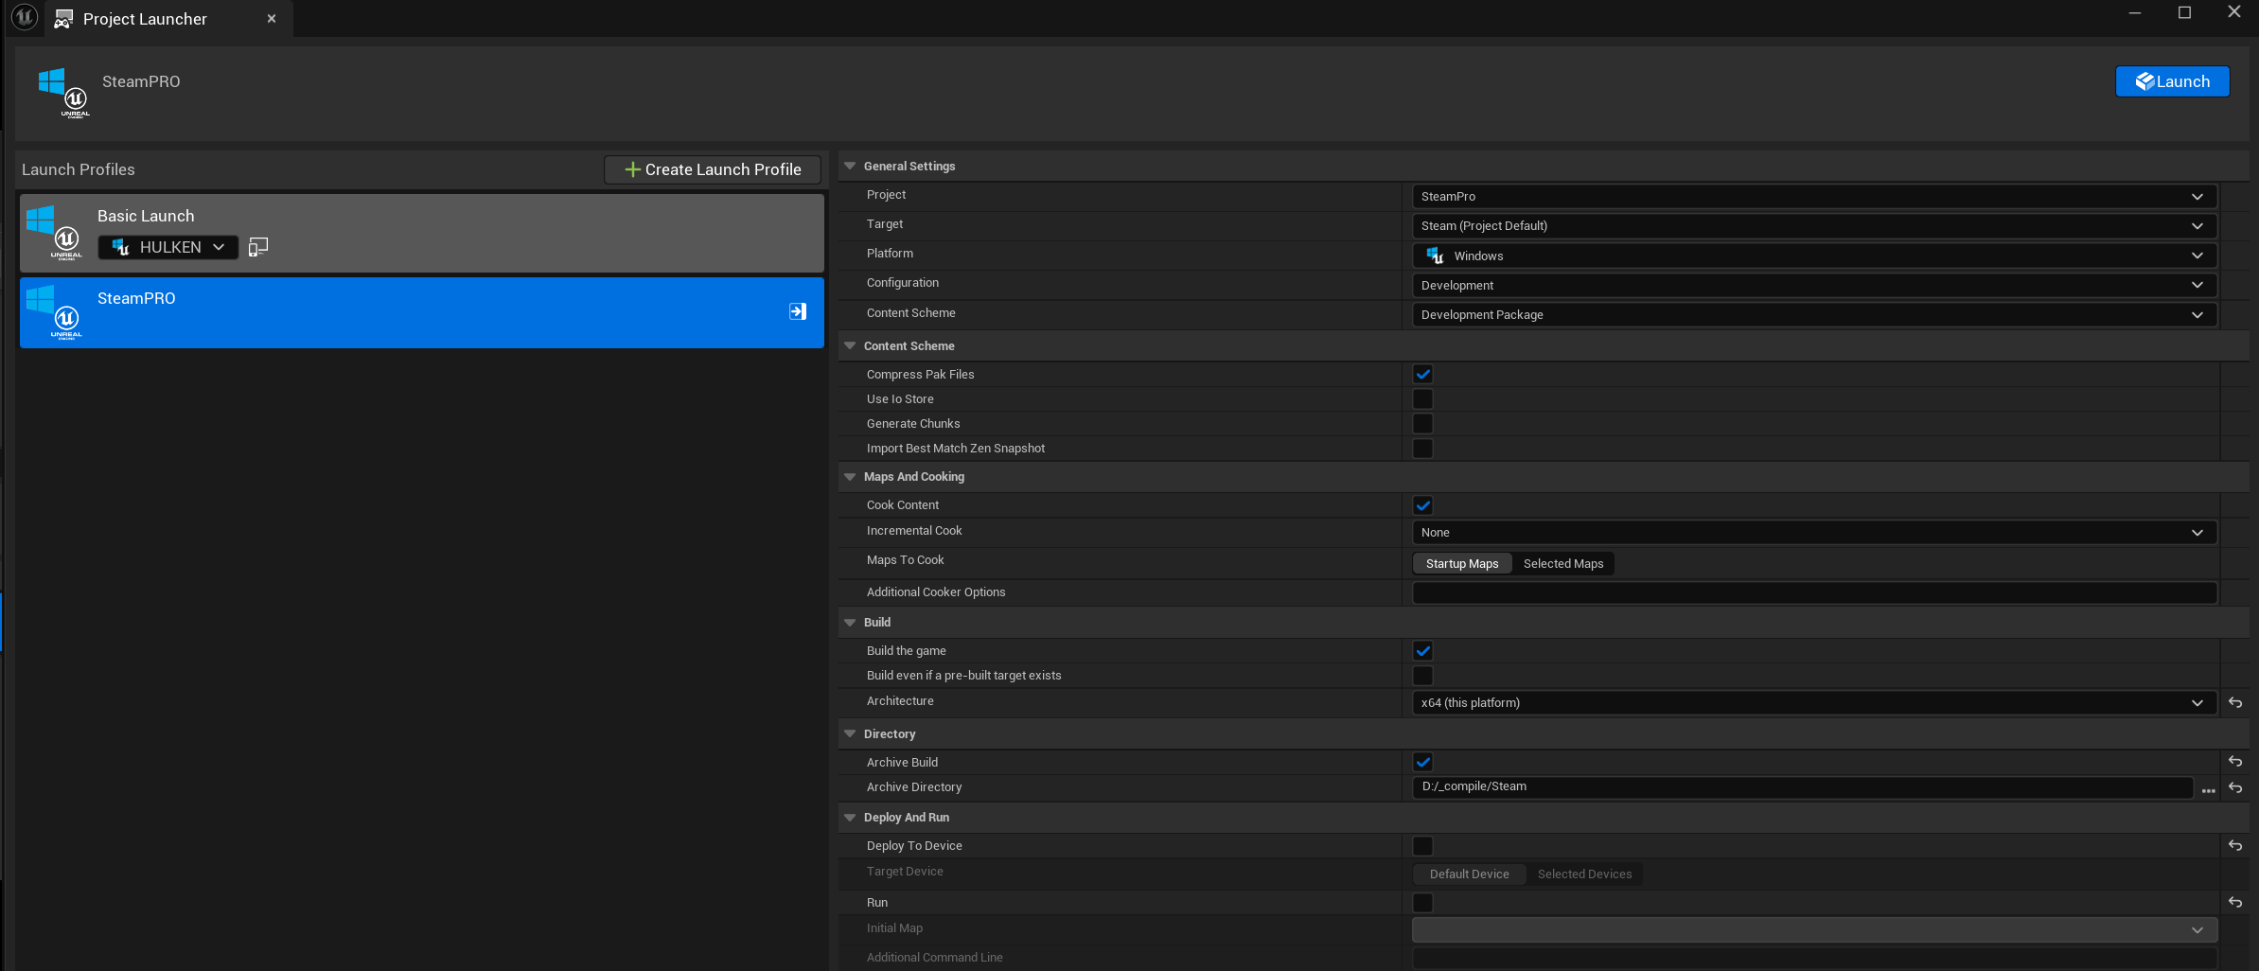Collapse the Content Scheme section
This screenshot has height=971, width=2259.
click(x=850, y=345)
